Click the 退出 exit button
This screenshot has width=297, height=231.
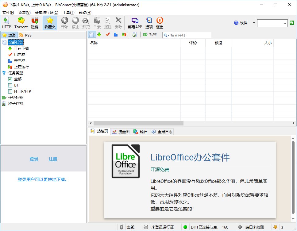tap(160, 23)
